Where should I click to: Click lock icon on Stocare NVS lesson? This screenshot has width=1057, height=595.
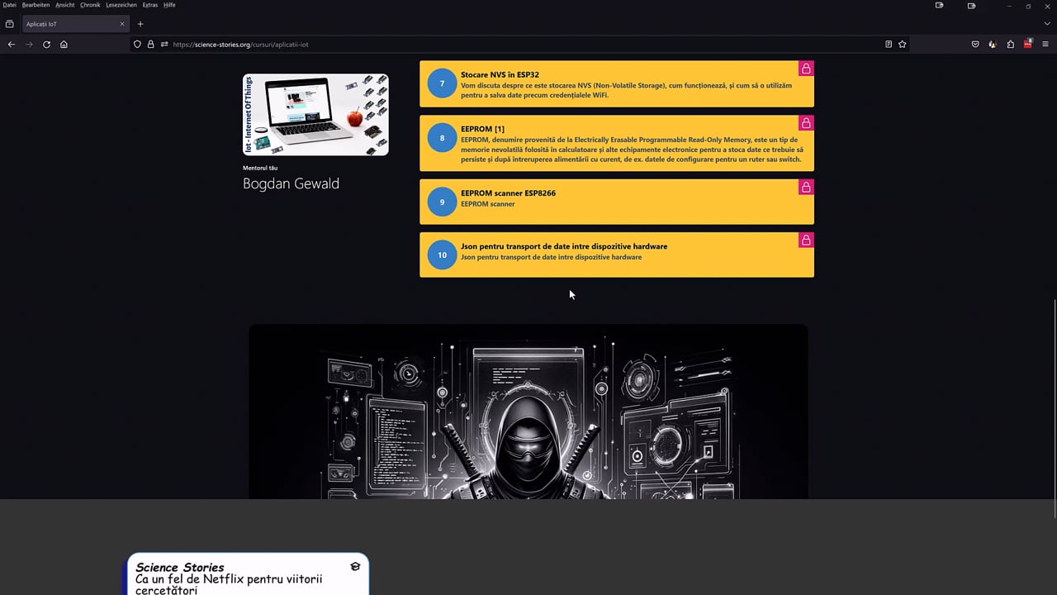(x=806, y=69)
